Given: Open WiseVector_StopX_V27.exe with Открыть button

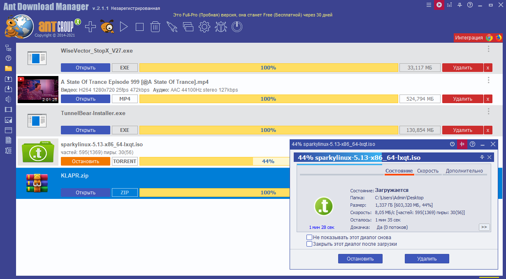Looking at the screenshot, I should click(x=86, y=68).
